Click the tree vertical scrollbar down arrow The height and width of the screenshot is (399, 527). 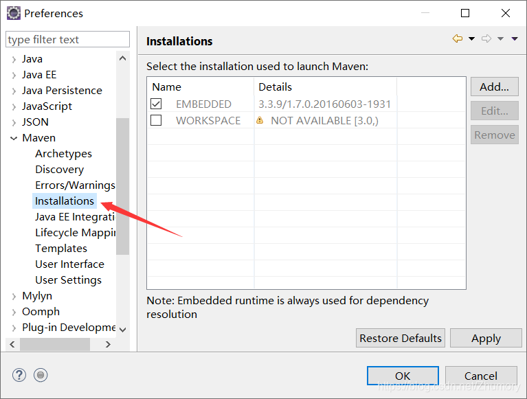pyautogui.click(x=123, y=330)
